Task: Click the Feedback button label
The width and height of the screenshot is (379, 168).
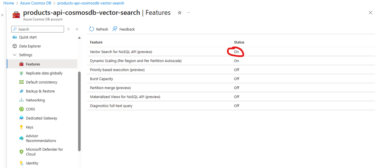Action: point(127,29)
